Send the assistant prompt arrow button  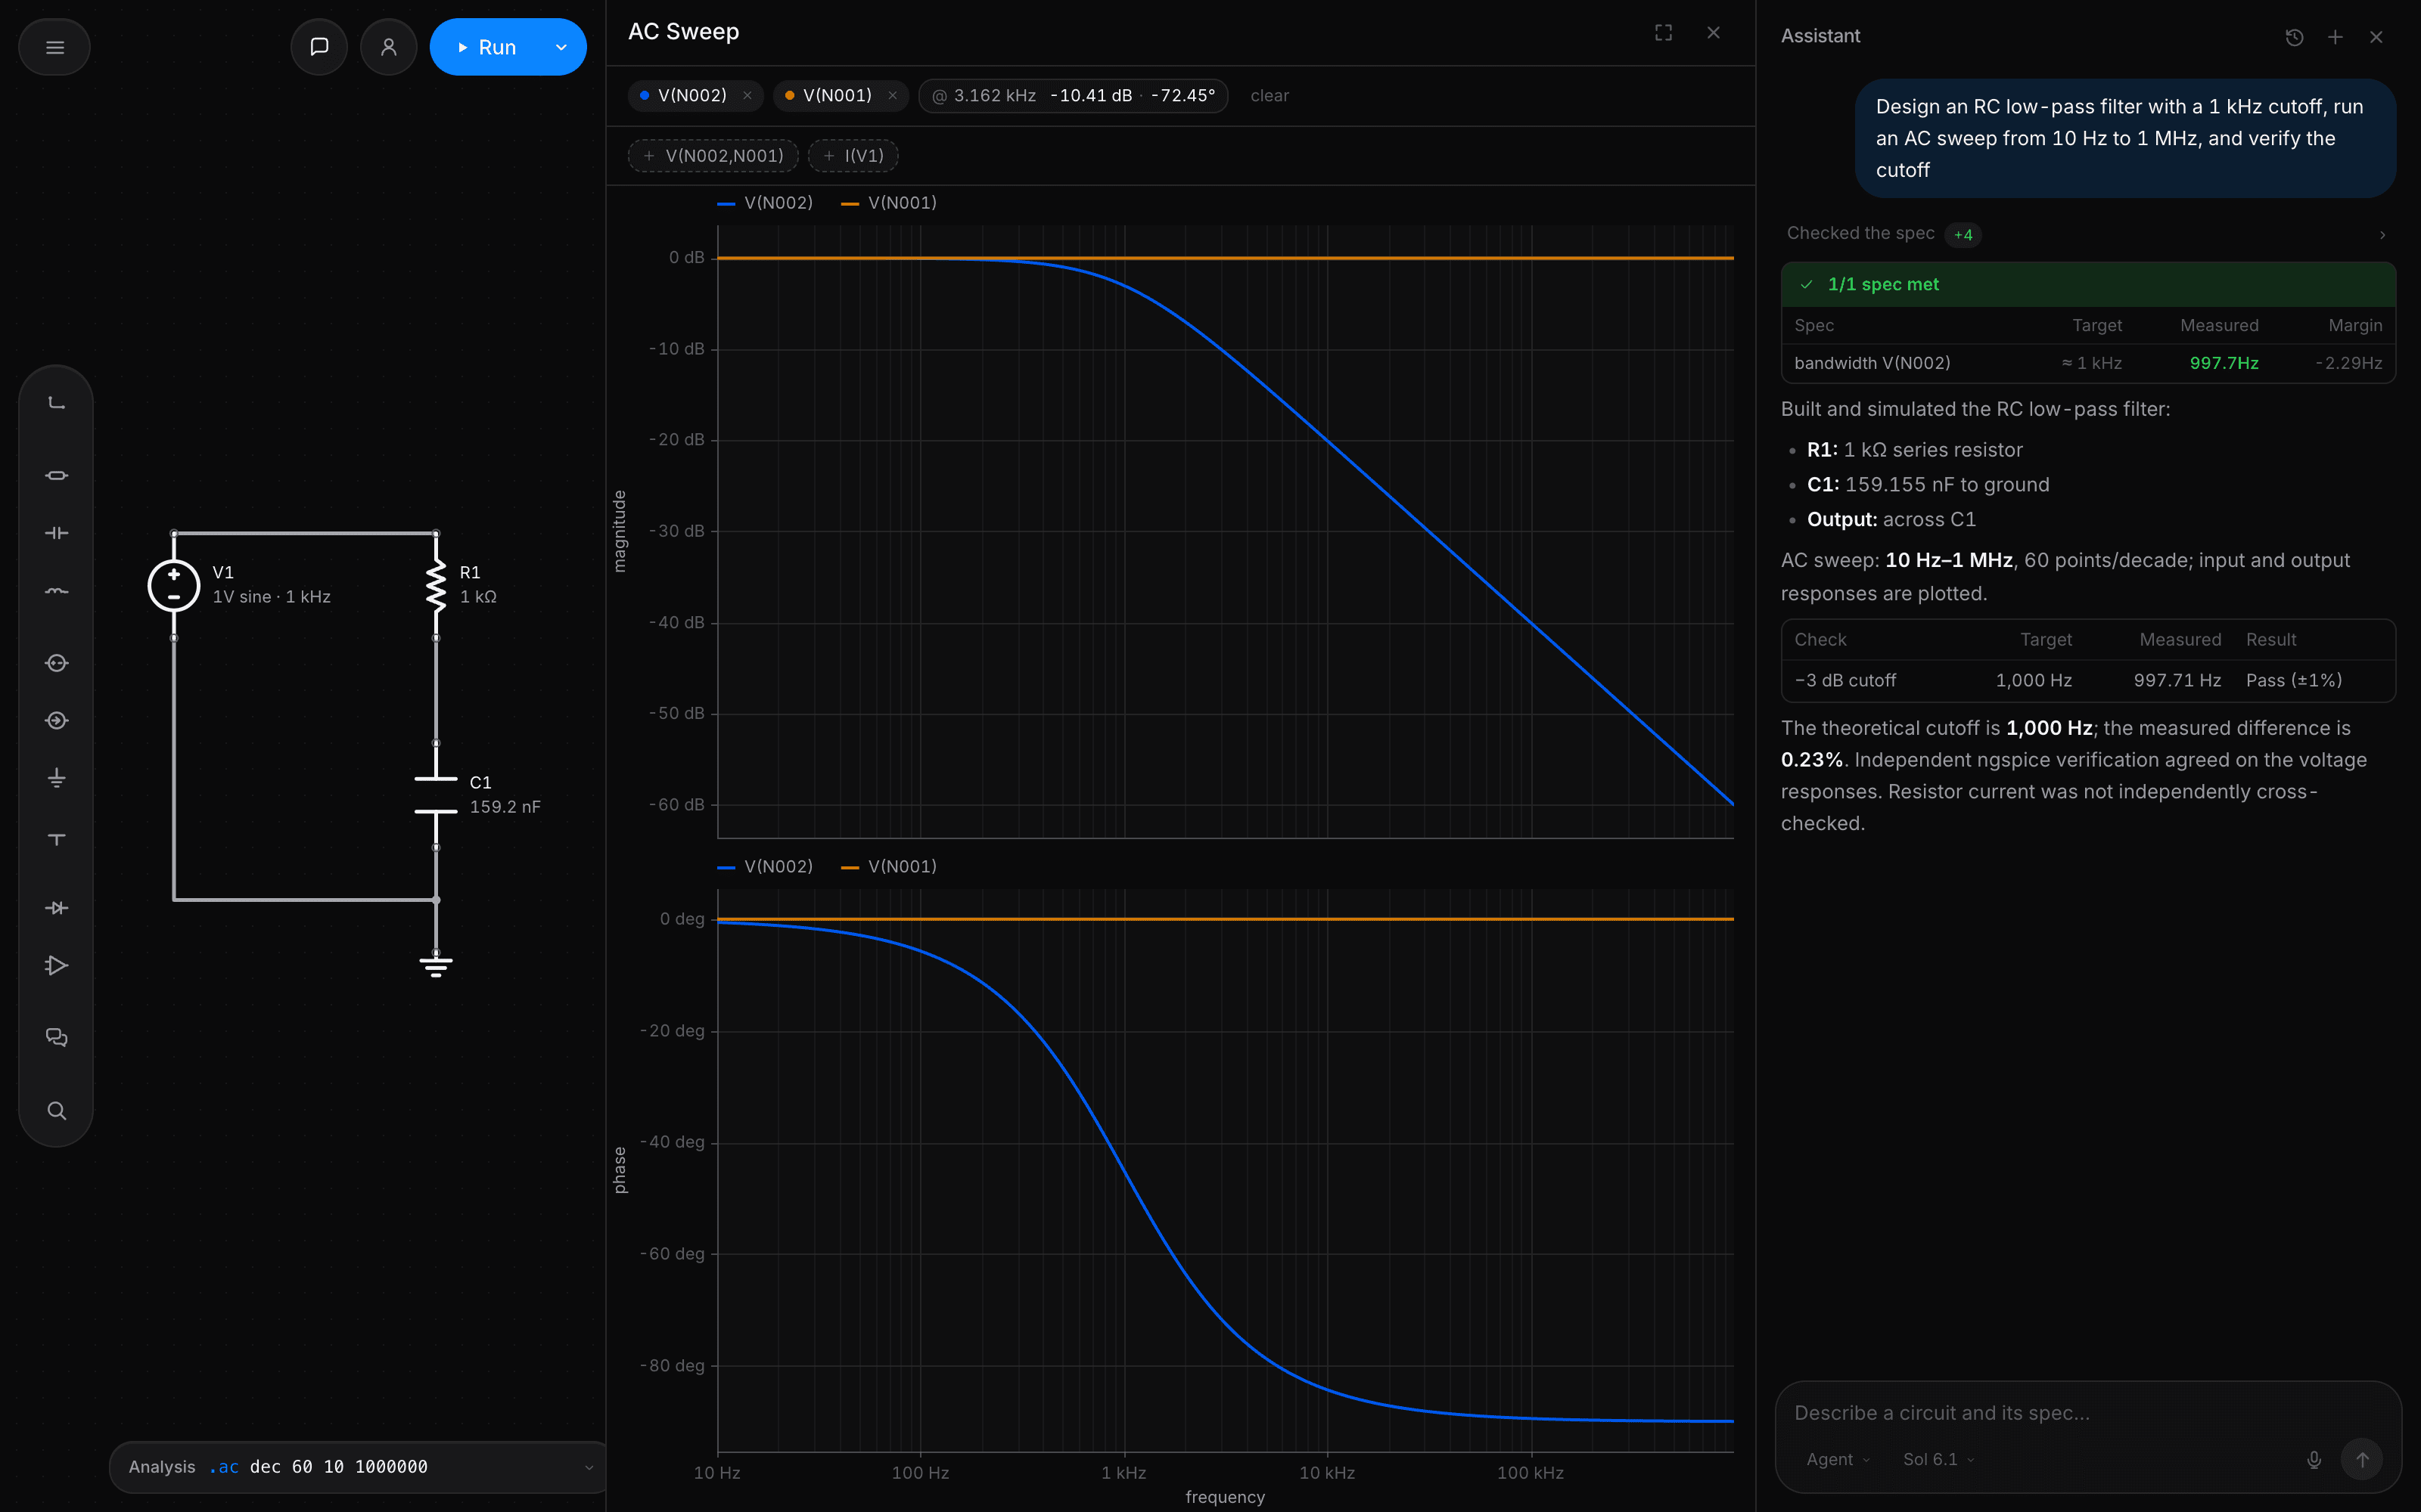click(2362, 1460)
